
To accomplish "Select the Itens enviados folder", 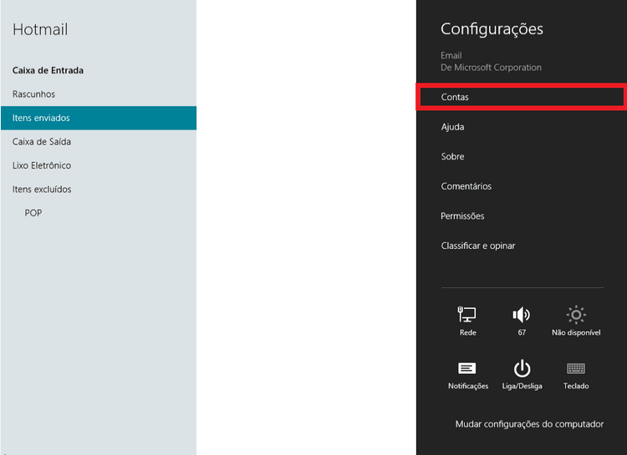I will [x=41, y=119].
